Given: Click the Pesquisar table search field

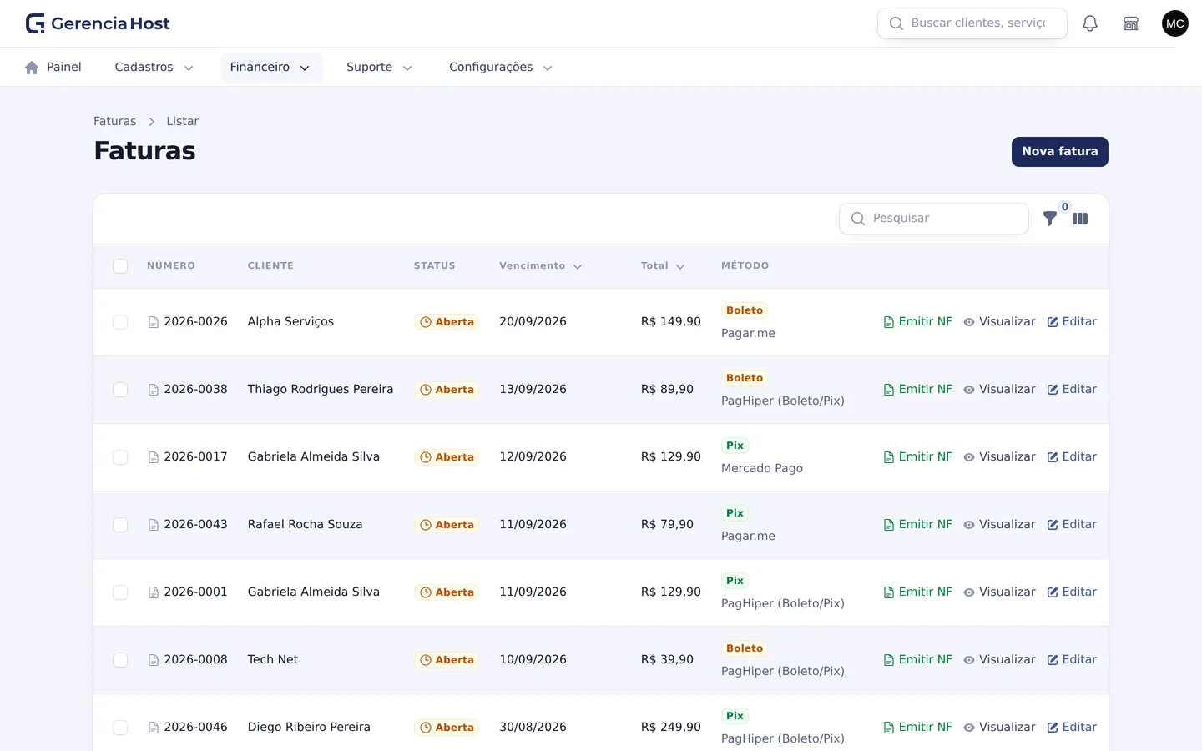Looking at the screenshot, I should pos(934,219).
